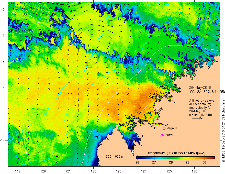This screenshot has height=174, width=225.
Task: Click the magenta Argo 0 circle marker
Action: (x=164, y=128)
